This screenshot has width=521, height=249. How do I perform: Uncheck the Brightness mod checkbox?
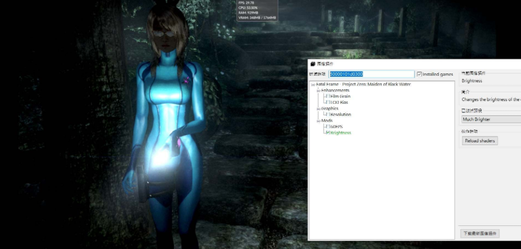(328, 133)
